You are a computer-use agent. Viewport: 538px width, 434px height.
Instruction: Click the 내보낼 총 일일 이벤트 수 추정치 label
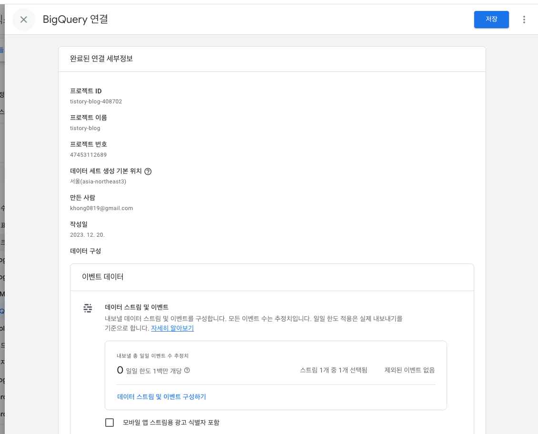pyautogui.click(x=153, y=356)
